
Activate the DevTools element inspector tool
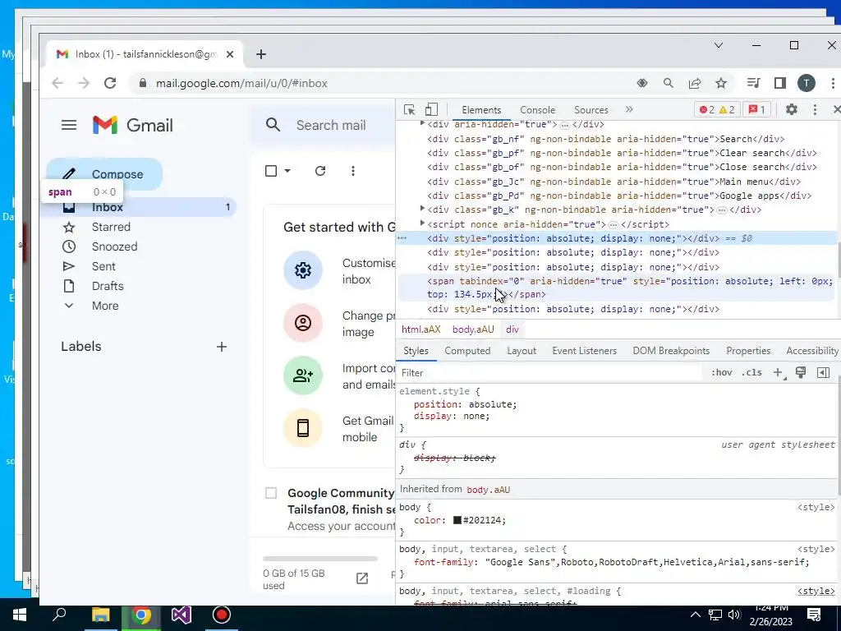[409, 110]
